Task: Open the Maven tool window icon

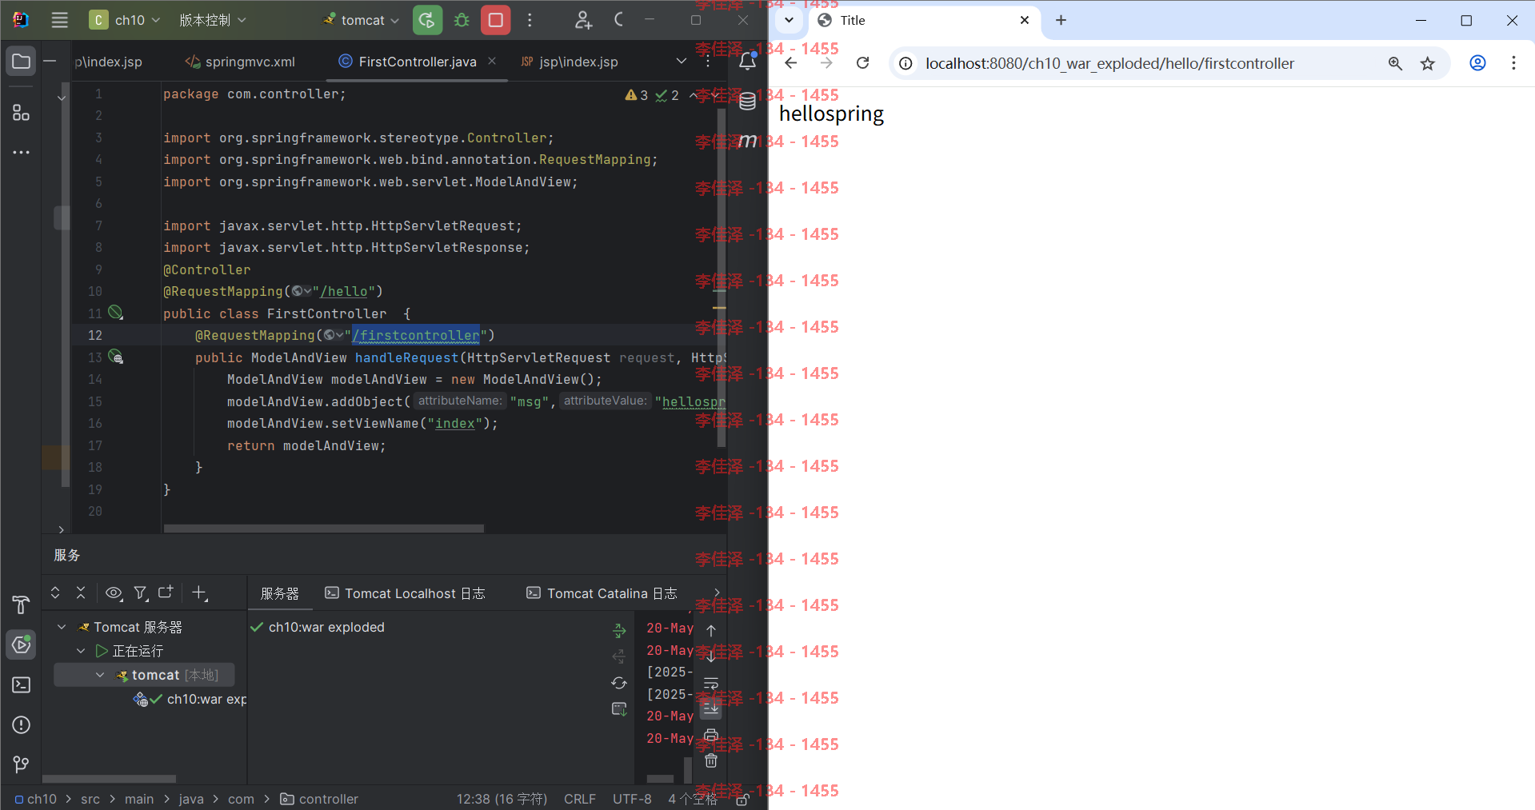Action: (x=747, y=141)
